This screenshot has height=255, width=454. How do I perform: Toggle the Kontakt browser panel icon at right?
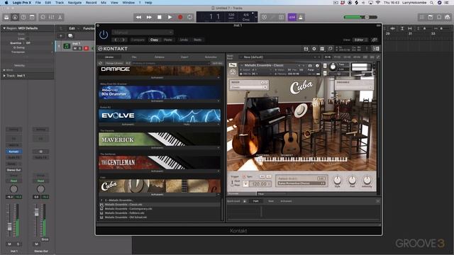(x=376, y=49)
